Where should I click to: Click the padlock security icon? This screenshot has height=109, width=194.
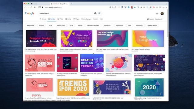[x=42, y=7]
